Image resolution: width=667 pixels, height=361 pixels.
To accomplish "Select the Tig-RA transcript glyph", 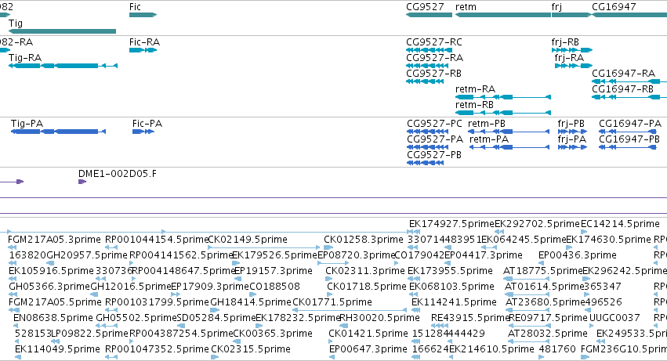I will [x=63, y=66].
